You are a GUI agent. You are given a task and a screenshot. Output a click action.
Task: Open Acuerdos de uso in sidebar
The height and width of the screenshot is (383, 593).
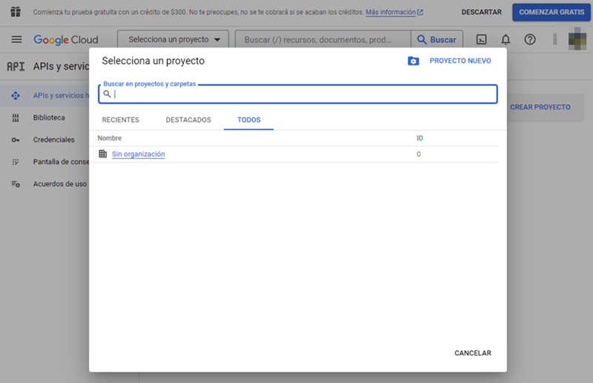60,184
